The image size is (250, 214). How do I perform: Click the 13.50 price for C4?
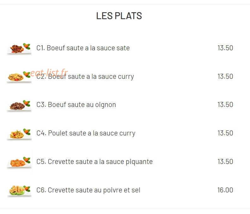pos(225,133)
